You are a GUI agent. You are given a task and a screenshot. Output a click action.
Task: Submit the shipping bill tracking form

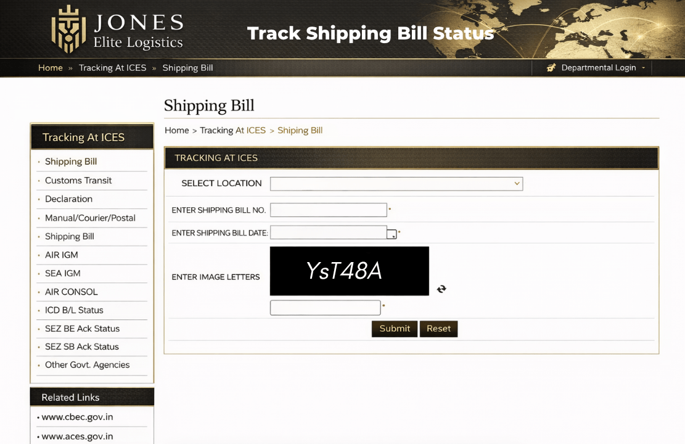click(x=394, y=329)
